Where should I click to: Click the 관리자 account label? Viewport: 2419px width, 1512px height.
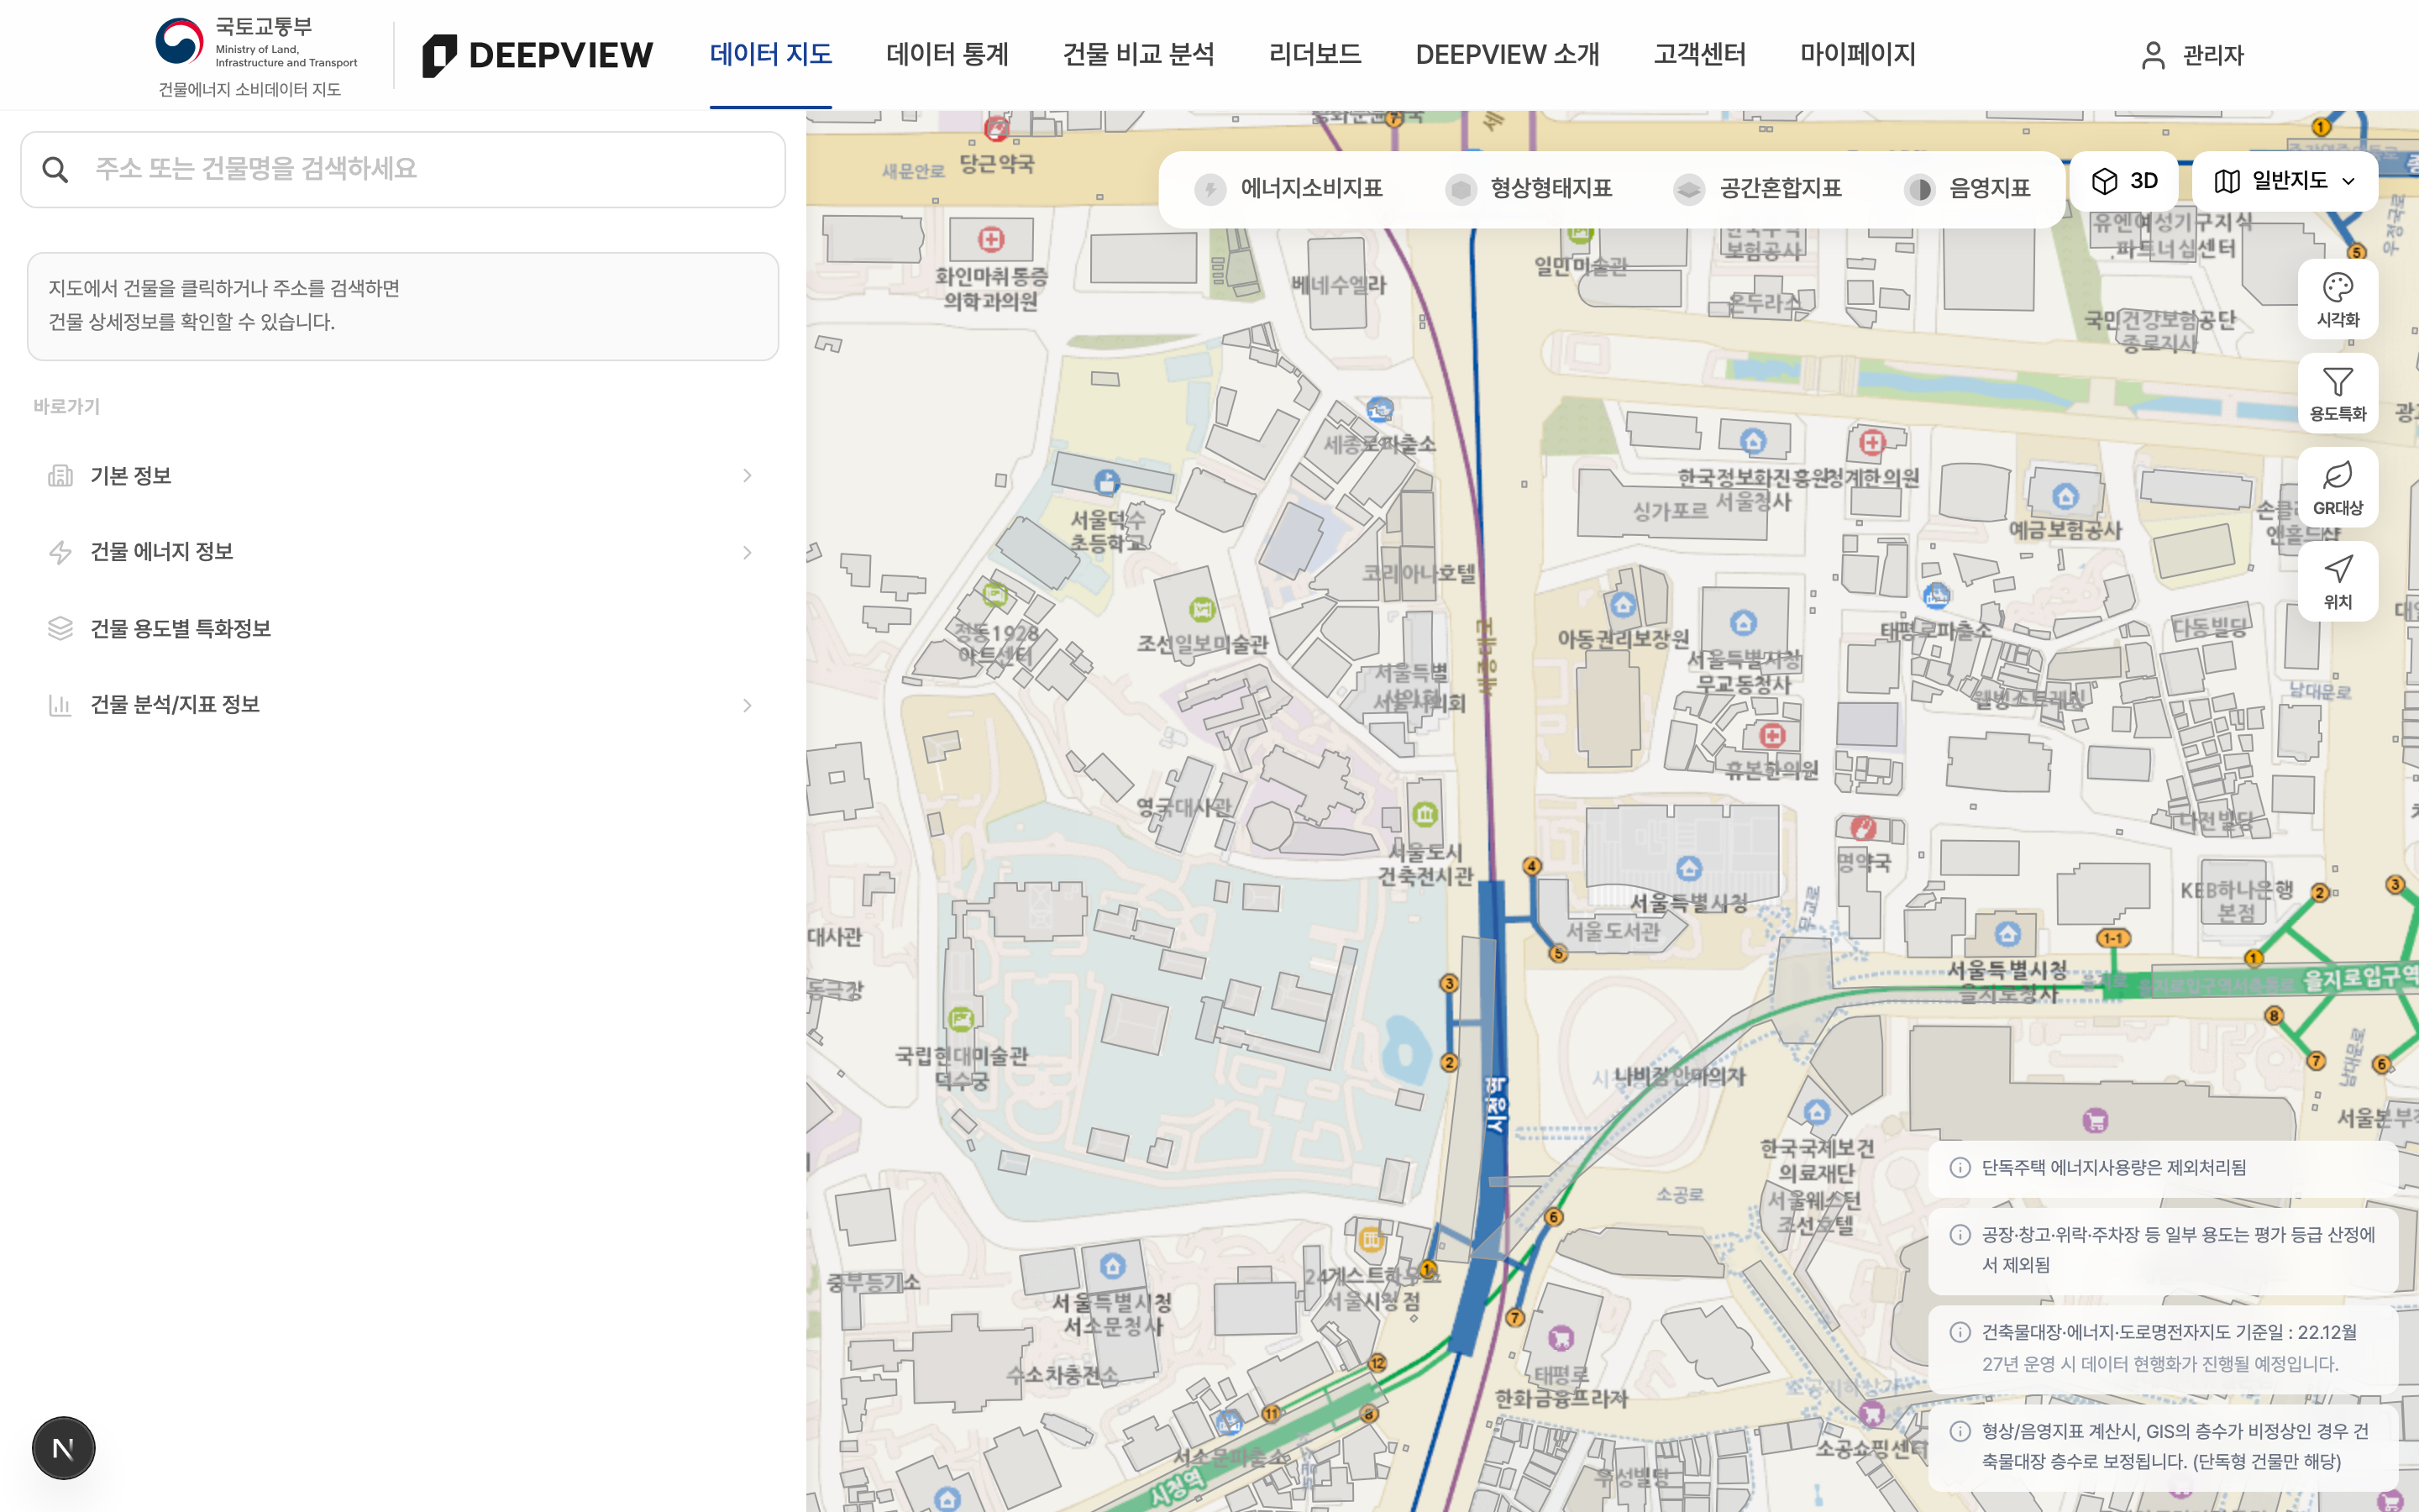pyautogui.click(x=2213, y=55)
